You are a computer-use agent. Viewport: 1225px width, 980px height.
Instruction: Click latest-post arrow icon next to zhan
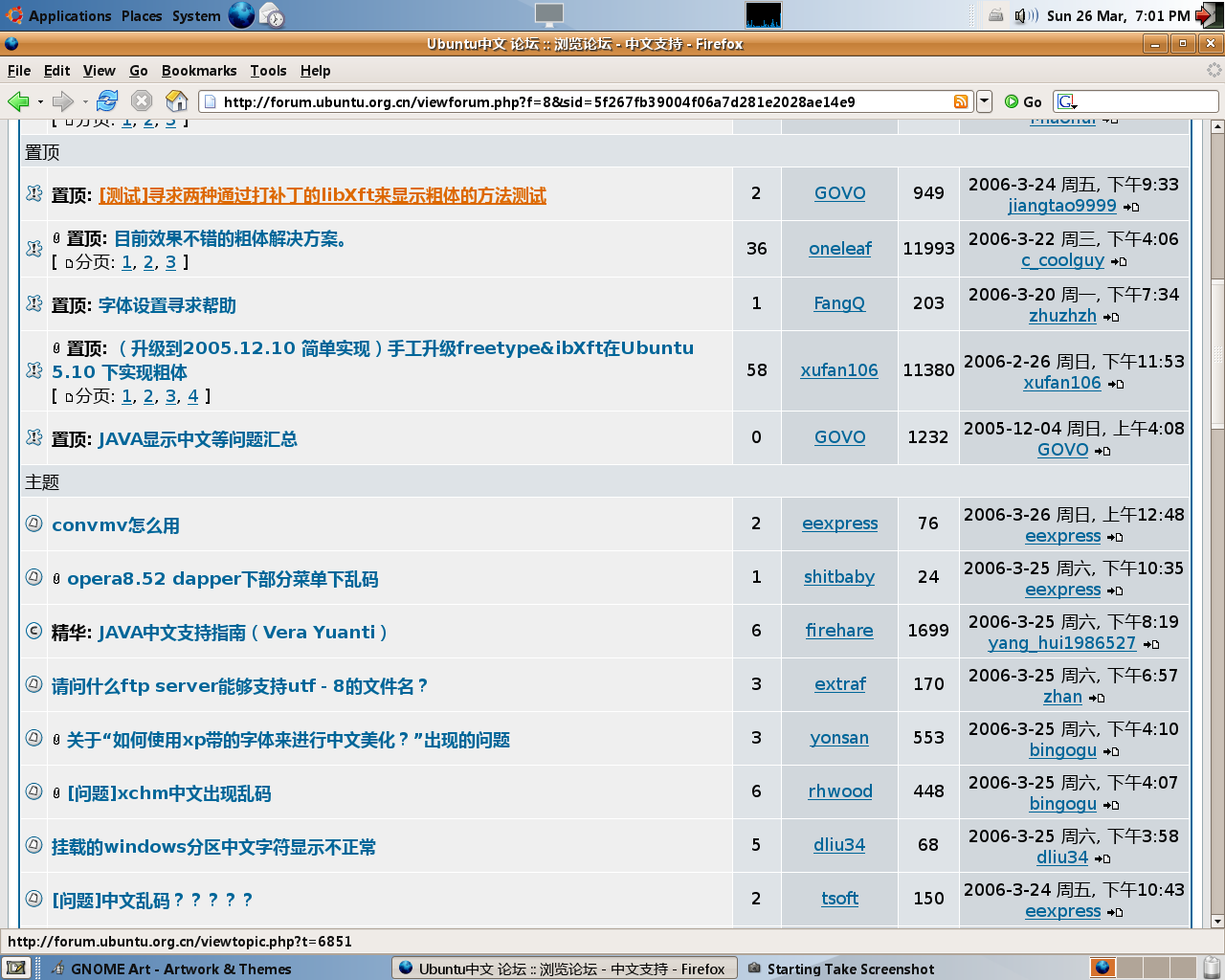(x=1097, y=698)
